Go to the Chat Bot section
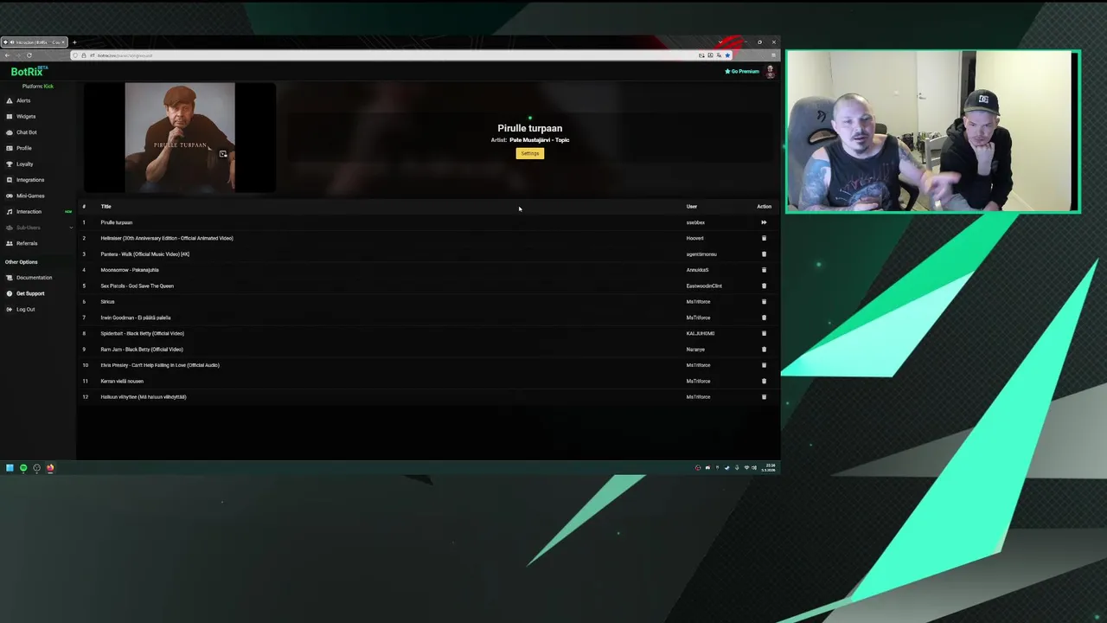Viewport: 1107px width, 623px height. 27,132
